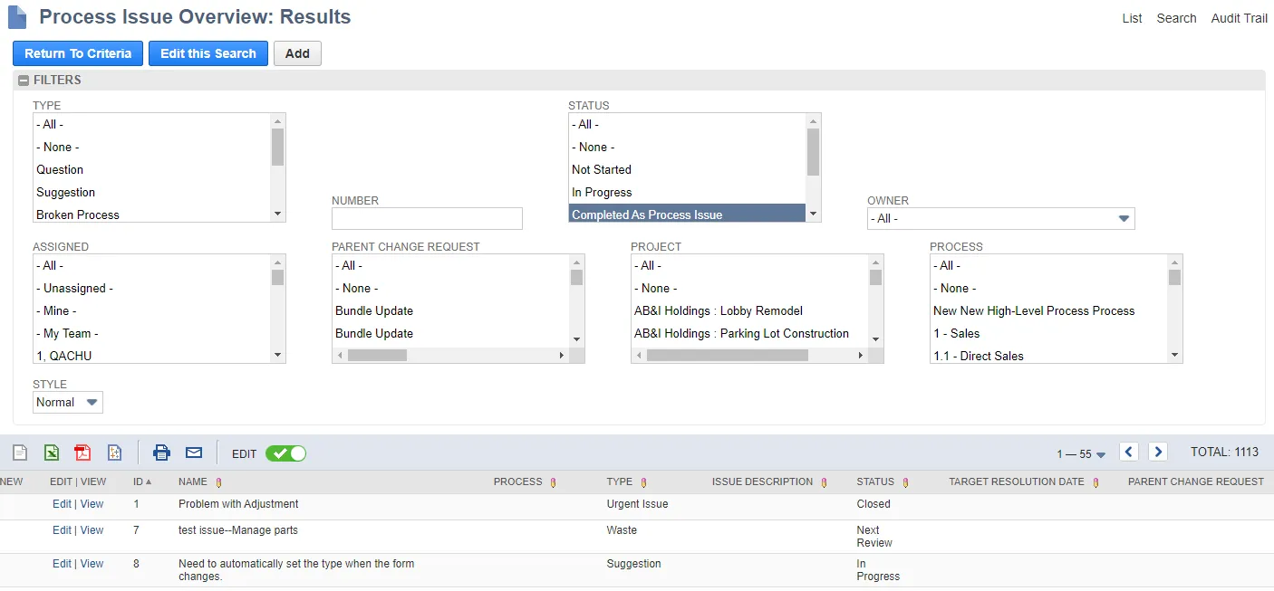Click the pencil icon next to NAME column
Screen dimensions: 1274x591
click(x=218, y=482)
